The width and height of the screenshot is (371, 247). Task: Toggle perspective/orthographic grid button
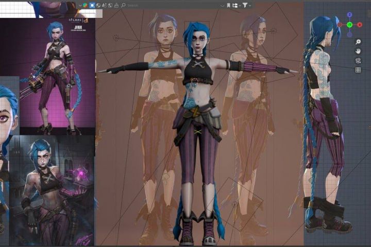tap(358, 70)
